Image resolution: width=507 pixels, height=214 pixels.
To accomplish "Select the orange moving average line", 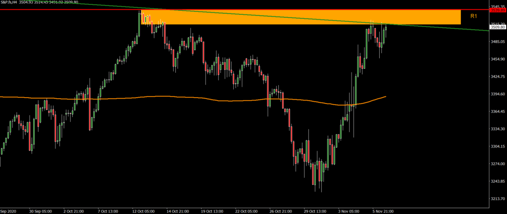I will click(149, 97).
